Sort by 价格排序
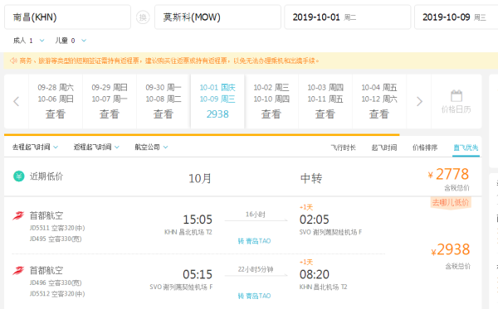The height and width of the screenshot is (309, 498). 425,147
